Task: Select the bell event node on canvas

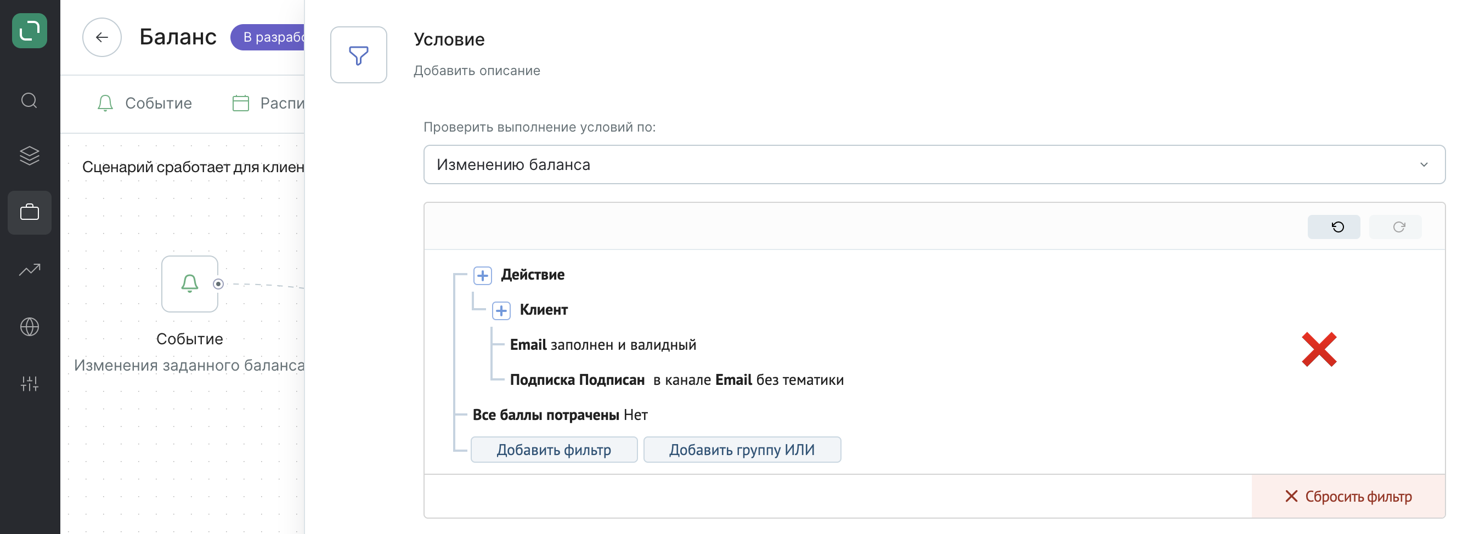Action: (x=189, y=283)
